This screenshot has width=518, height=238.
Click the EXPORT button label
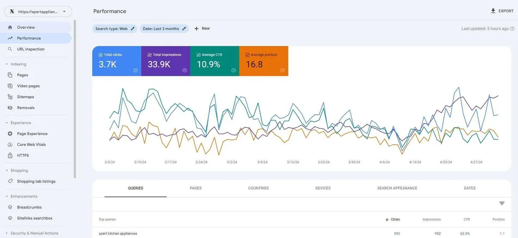[506, 11]
